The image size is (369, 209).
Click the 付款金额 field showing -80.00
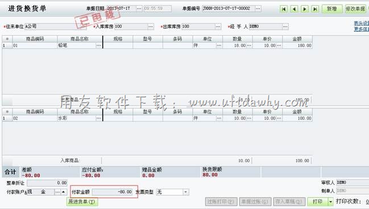112,192
